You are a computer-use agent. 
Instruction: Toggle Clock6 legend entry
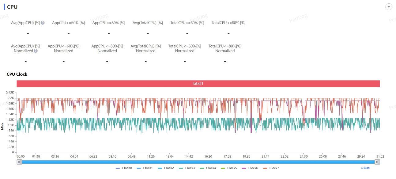coord(250,168)
